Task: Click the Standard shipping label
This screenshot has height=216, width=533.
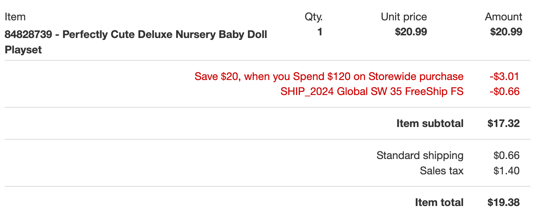Action: [x=420, y=156]
